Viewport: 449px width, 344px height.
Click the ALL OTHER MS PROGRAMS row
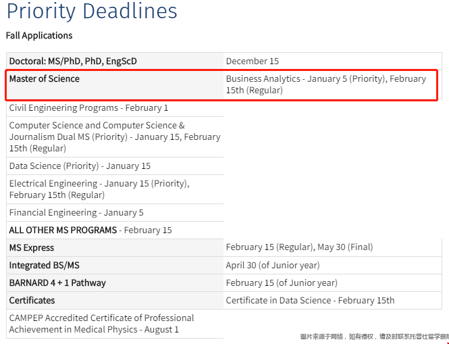click(x=90, y=230)
